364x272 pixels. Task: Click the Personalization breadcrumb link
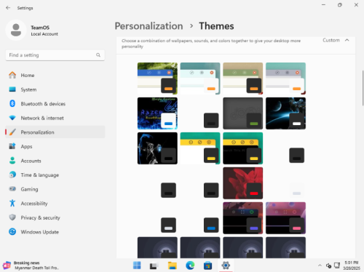(x=149, y=26)
